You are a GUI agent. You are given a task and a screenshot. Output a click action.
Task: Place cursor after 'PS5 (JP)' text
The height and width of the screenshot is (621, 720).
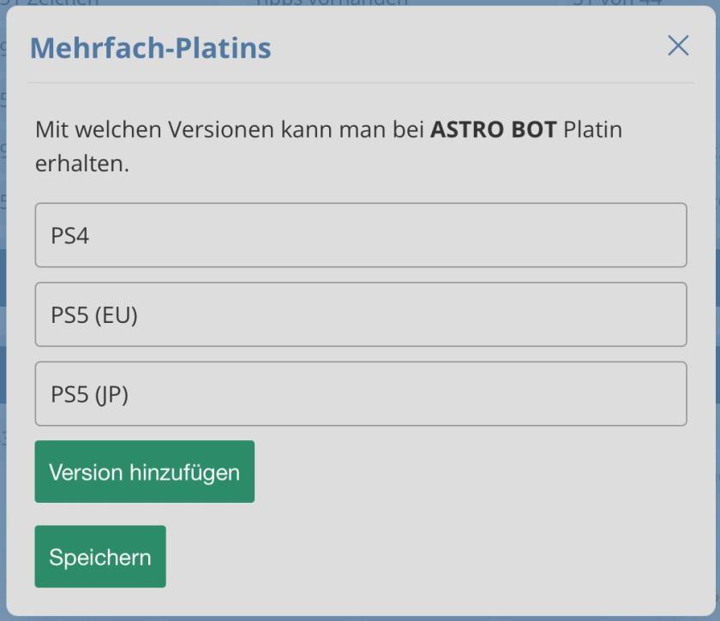(131, 394)
